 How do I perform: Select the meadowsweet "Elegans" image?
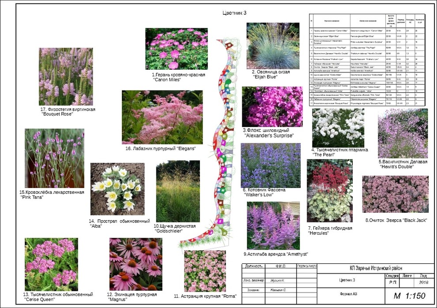162,117
